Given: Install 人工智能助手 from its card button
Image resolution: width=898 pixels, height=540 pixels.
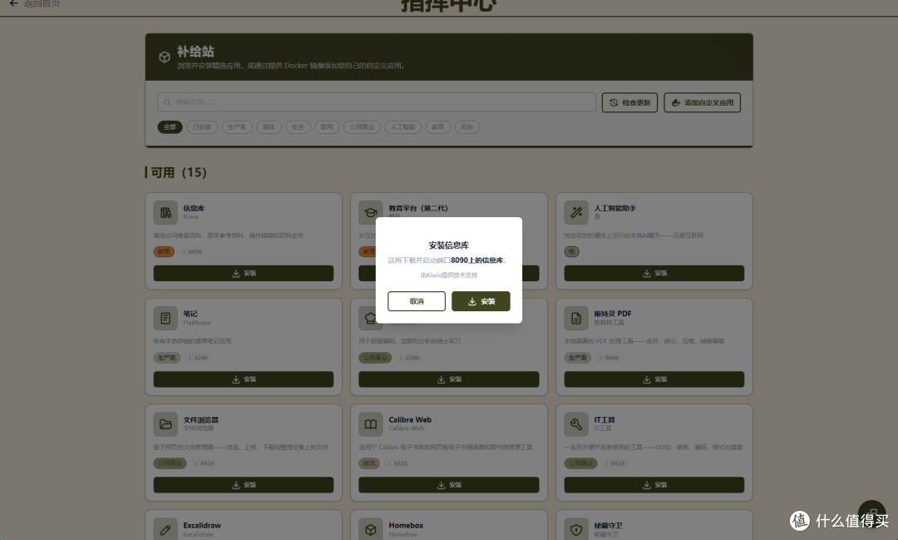Looking at the screenshot, I should click(x=654, y=274).
